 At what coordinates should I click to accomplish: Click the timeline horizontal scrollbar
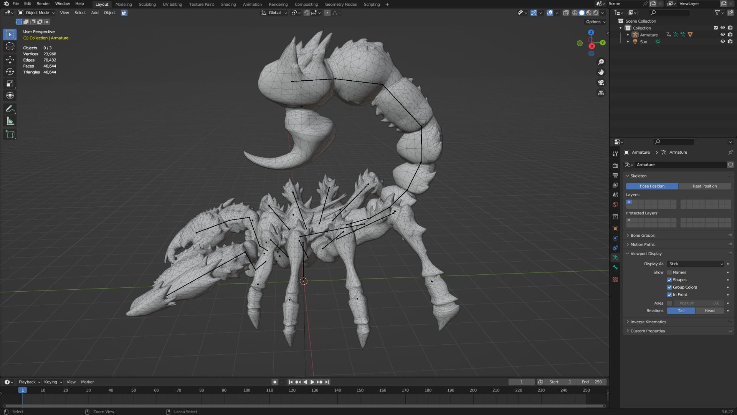[x=304, y=406]
